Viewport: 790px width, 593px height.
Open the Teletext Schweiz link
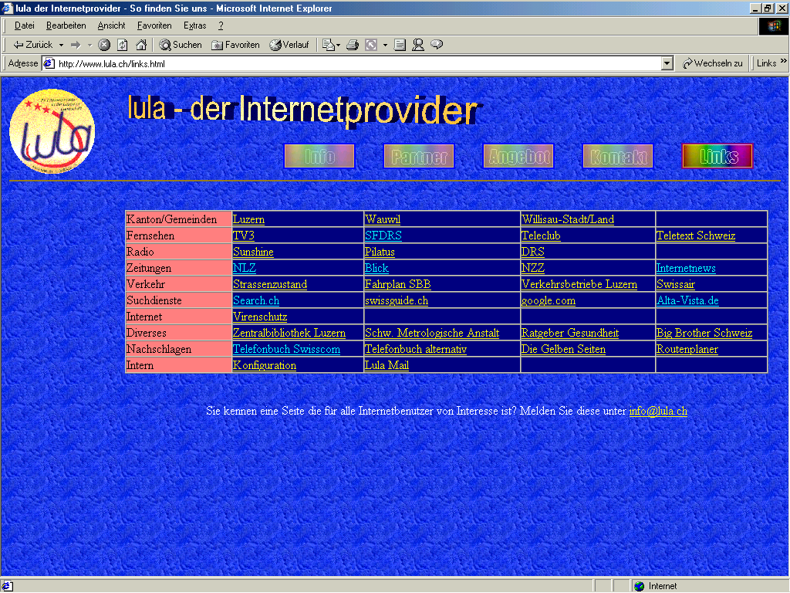696,236
